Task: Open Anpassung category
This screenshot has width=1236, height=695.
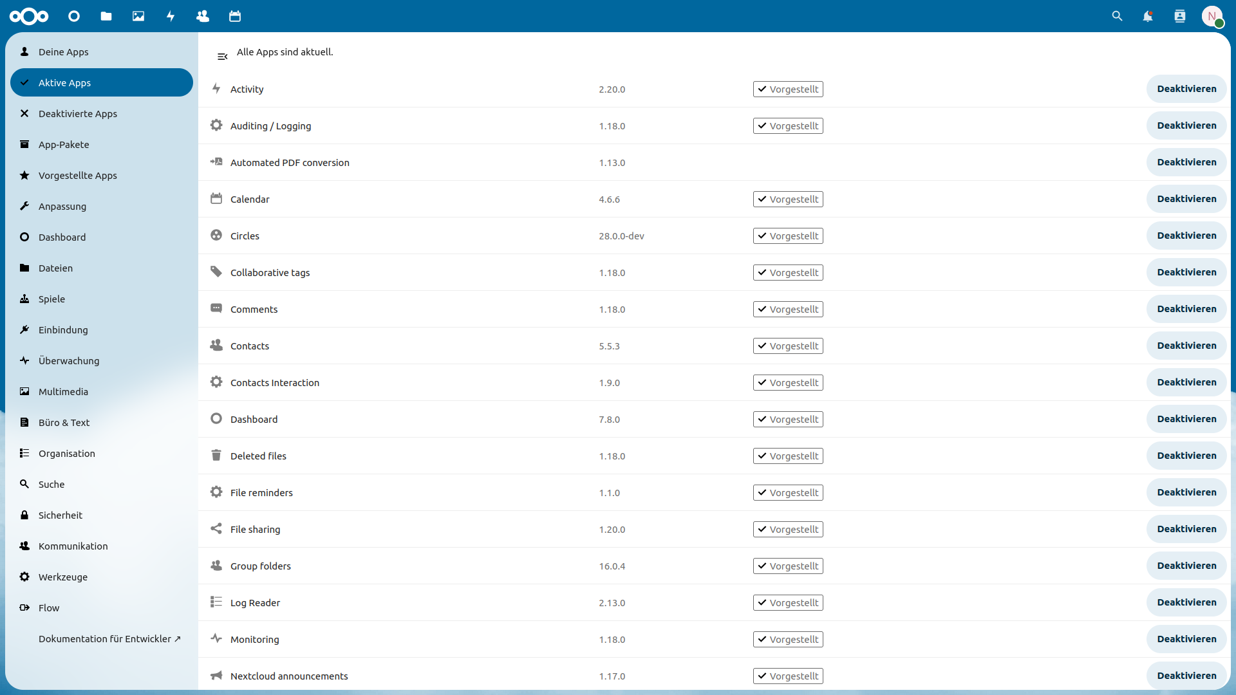Action: [x=102, y=206]
